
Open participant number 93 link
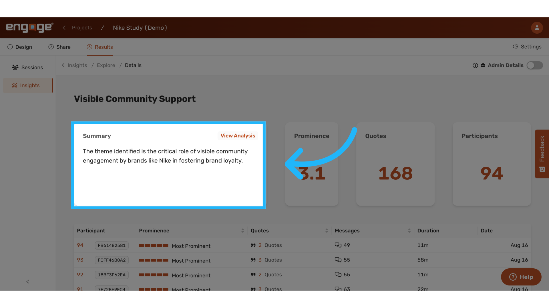80,260
